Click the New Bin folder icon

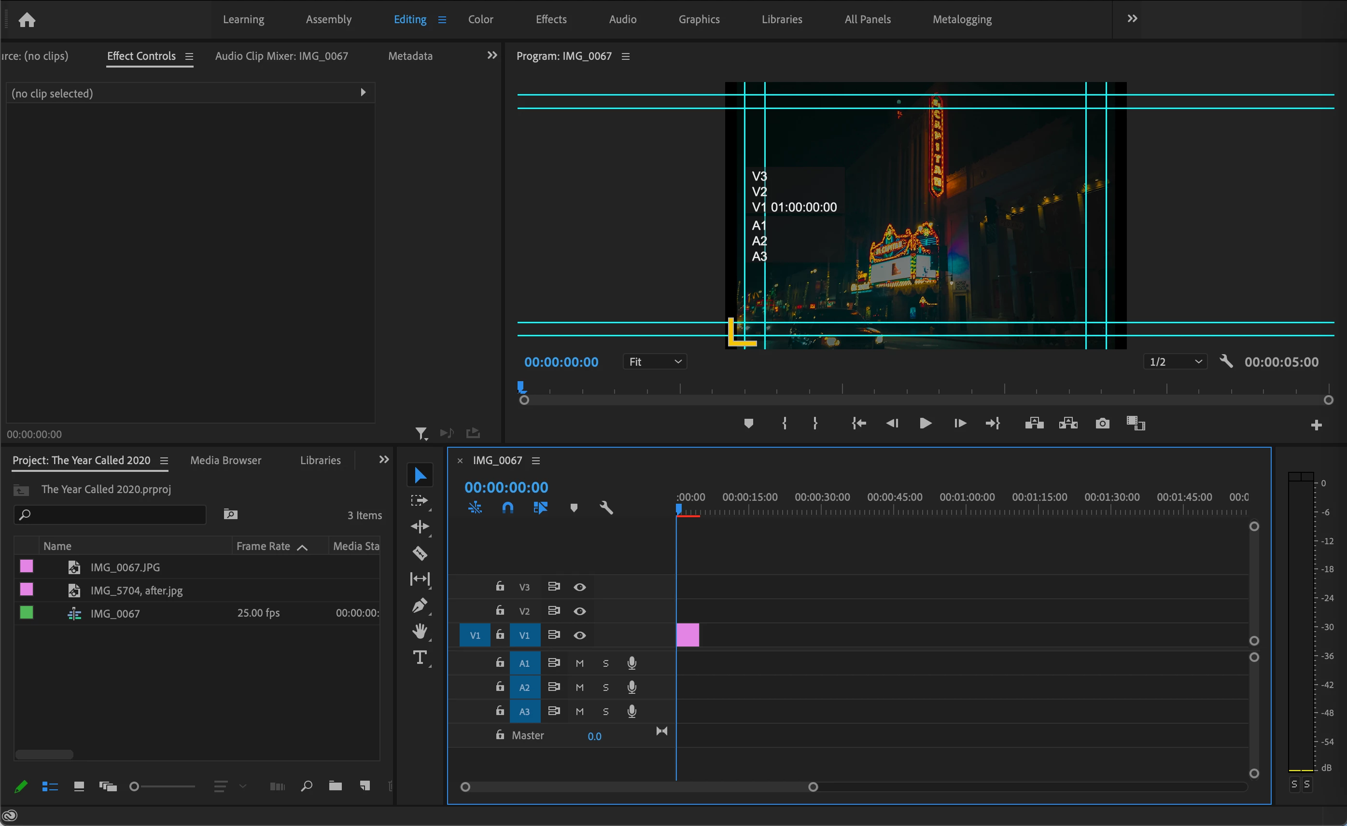[335, 786]
